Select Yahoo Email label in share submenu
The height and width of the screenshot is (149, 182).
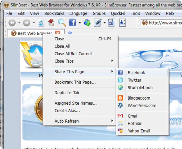point(139,131)
